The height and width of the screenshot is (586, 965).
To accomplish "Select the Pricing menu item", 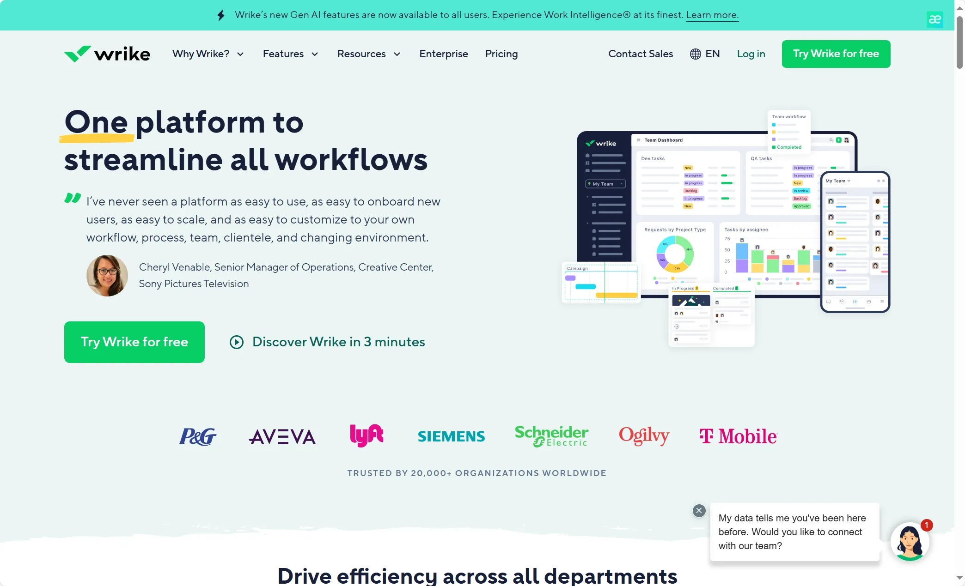I will 501,54.
